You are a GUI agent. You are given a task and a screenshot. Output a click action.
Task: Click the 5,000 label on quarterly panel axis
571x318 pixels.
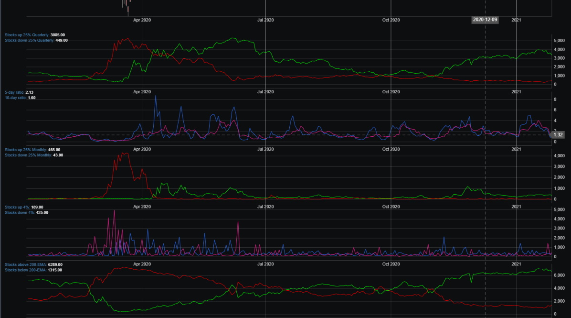click(x=560, y=41)
